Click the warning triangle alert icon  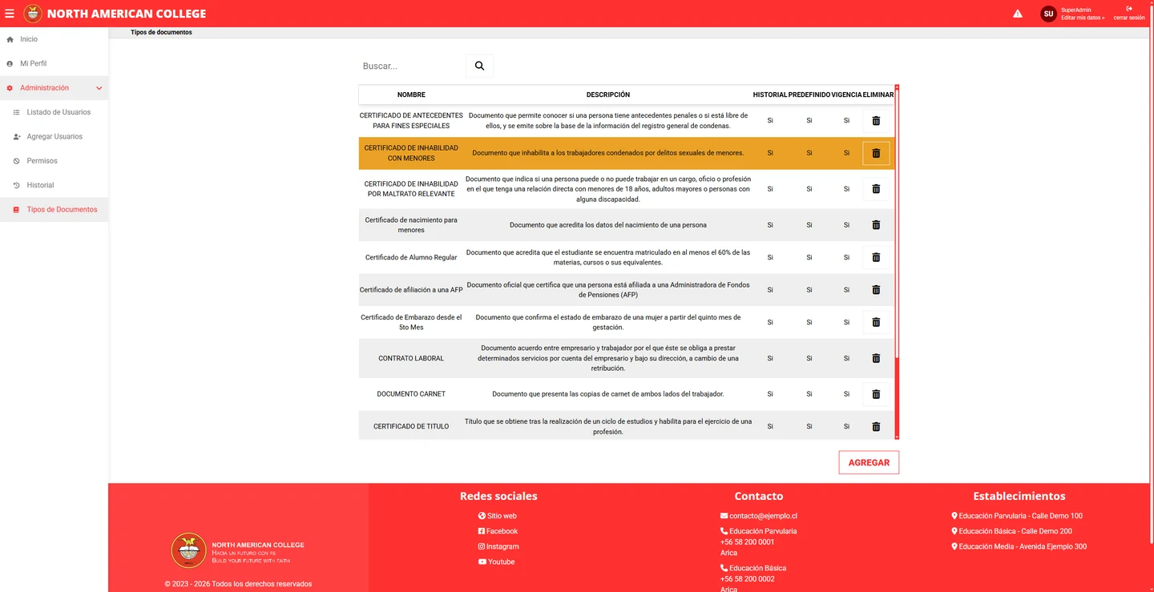click(x=1018, y=14)
